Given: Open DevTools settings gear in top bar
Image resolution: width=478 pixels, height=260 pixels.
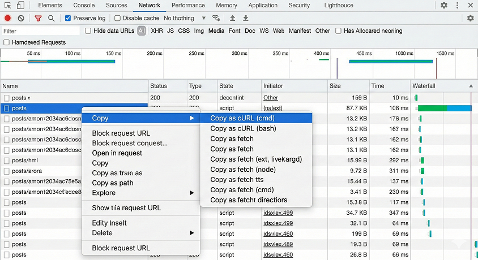Looking at the screenshot, I should pos(444,5).
